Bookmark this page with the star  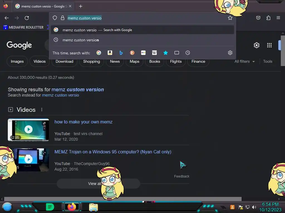230,18
